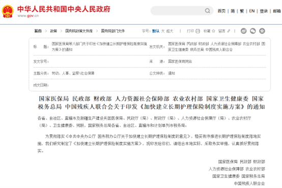Share the page to Weibo
The width and height of the screenshot is (282, 188).
[243, 31]
